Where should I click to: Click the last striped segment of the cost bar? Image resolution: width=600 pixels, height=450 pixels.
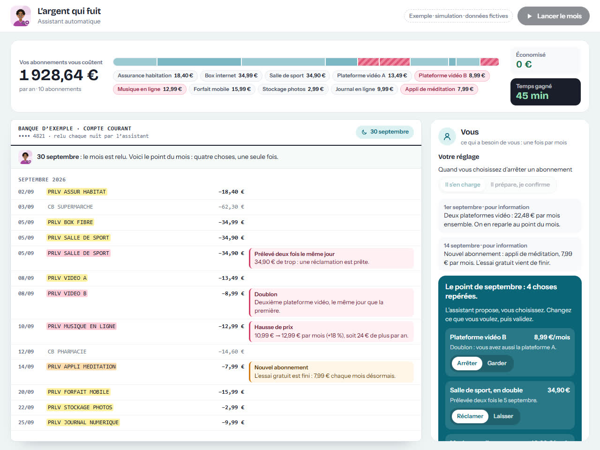point(489,62)
